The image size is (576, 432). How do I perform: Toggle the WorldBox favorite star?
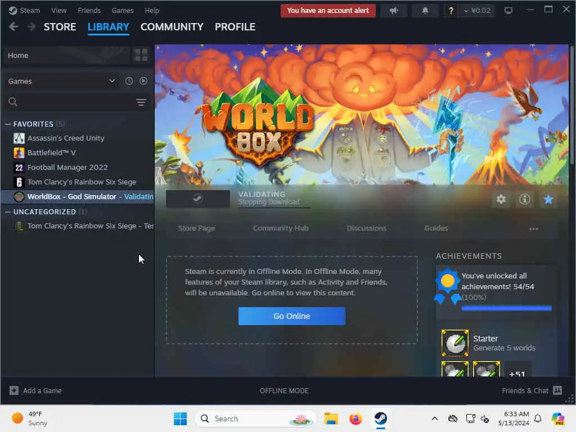(548, 200)
